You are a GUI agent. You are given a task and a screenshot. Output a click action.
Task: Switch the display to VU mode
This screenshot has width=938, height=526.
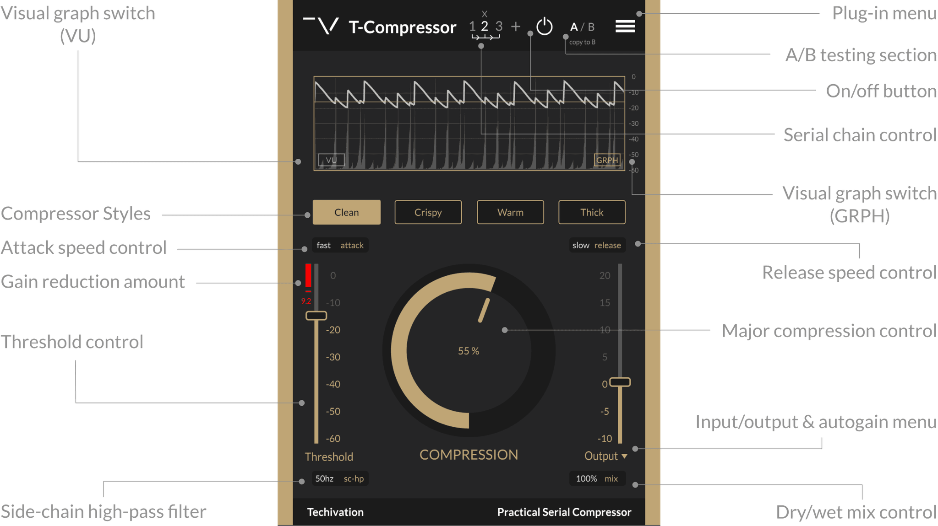click(x=332, y=160)
